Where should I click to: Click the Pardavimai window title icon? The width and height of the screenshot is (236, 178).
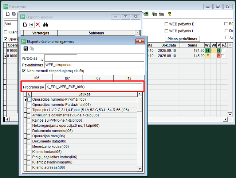tap(6, 7)
